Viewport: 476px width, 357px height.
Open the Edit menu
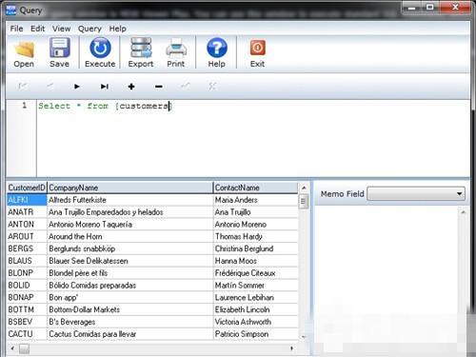point(37,29)
